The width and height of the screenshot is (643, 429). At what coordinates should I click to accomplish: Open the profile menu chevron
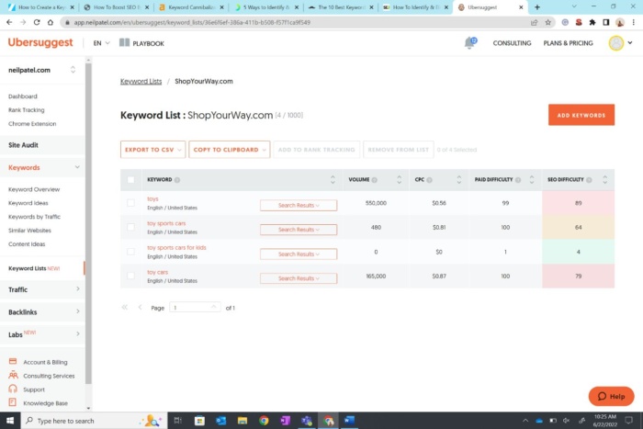[x=630, y=42]
